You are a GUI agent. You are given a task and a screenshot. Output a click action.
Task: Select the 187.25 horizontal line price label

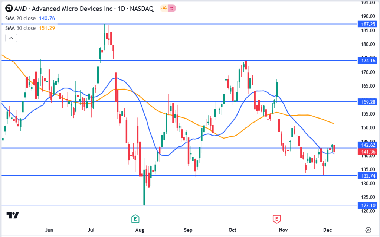tap(367, 24)
